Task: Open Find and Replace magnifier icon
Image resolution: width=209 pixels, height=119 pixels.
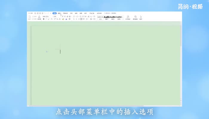Action: pyautogui.click(x=136, y=17)
